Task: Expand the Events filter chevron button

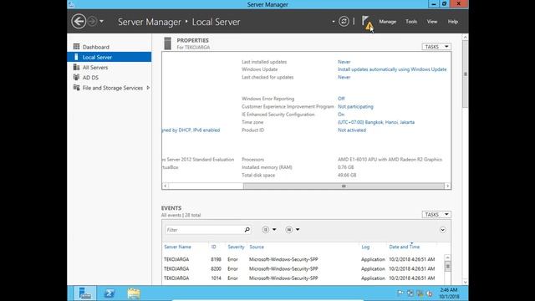Action: click(x=442, y=230)
